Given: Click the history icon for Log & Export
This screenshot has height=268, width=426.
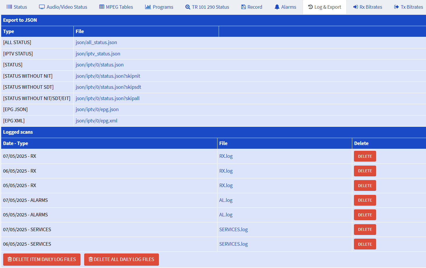Looking at the screenshot, I should click(310, 7).
